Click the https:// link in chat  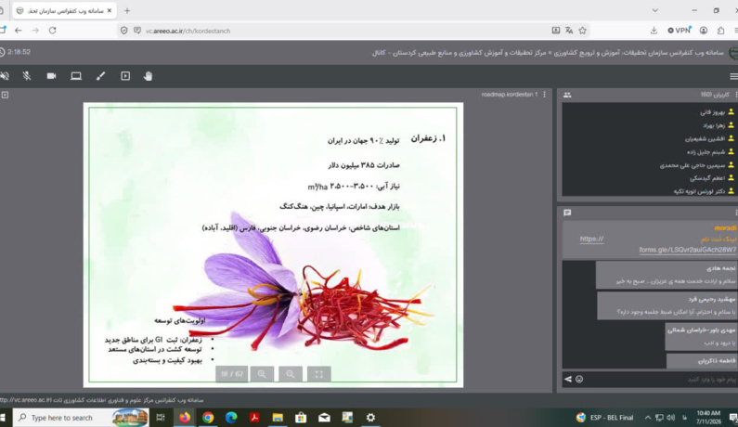pyautogui.click(x=591, y=239)
